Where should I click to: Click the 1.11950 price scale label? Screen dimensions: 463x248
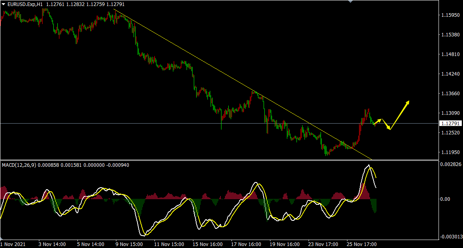(x=450, y=152)
